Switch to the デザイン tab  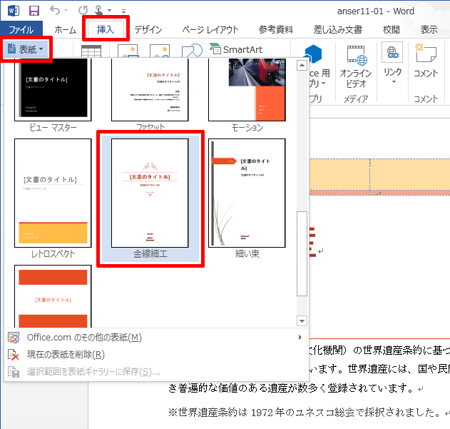[148, 29]
